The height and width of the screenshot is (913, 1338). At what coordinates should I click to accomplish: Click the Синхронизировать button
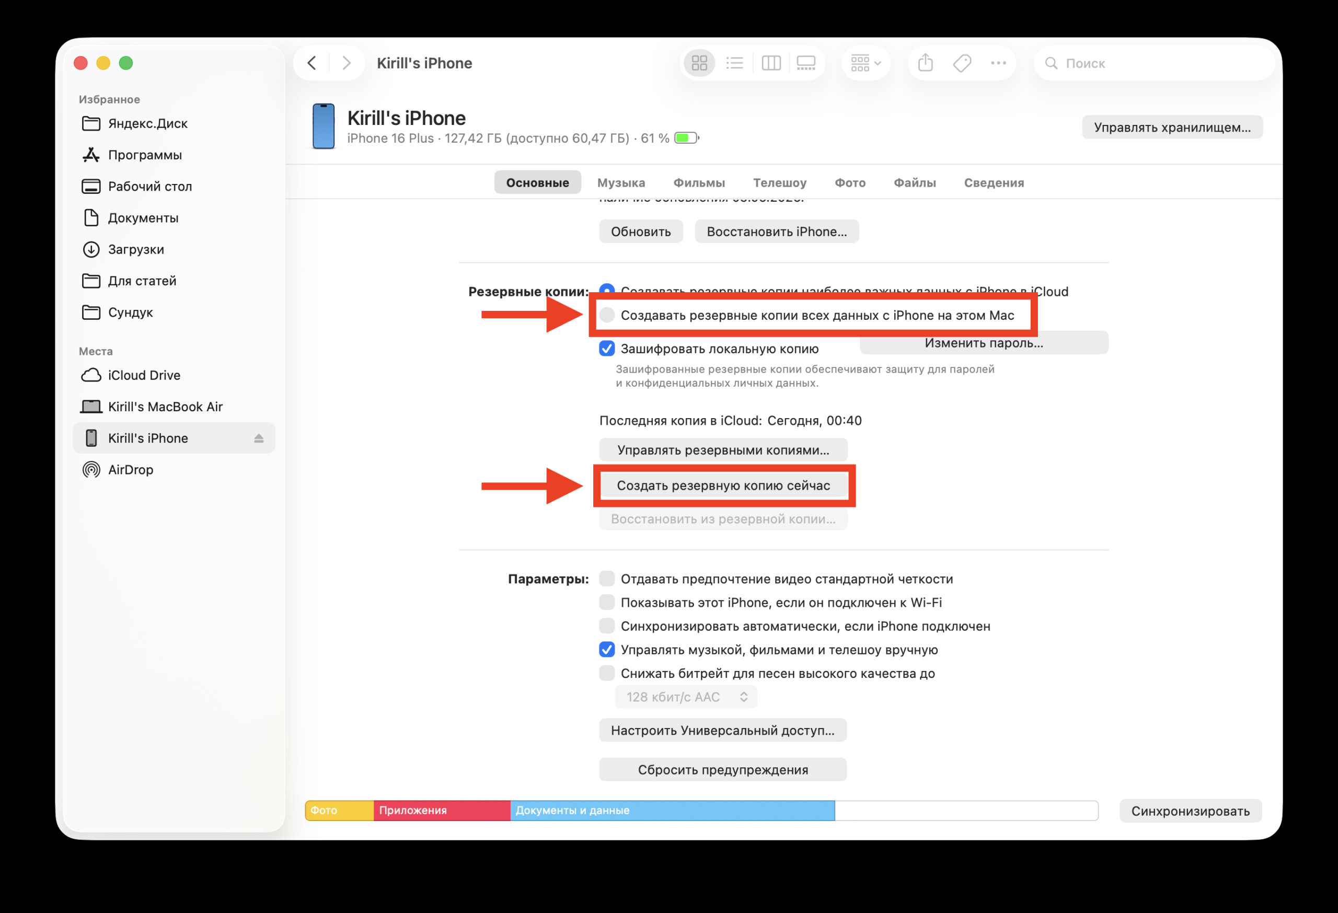[x=1190, y=811]
